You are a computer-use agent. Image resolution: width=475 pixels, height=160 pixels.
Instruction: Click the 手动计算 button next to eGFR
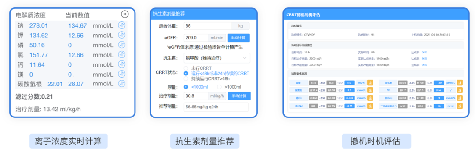(x=239, y=38)
